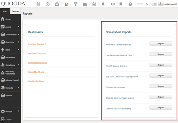Viewport: 178px width, 123px height.
Task: Open Mandatory Occurrence sidebar item
Action: (11, 73)
